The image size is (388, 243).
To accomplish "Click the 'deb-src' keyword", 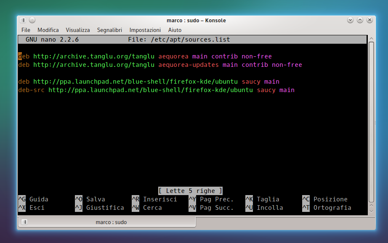I will tap(31, 90).
